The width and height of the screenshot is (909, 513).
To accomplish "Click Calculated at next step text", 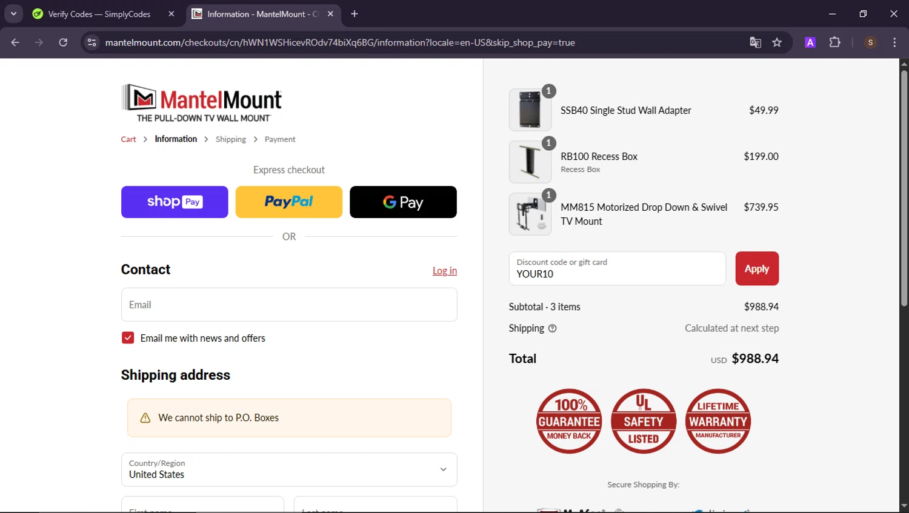I will 732,328.
